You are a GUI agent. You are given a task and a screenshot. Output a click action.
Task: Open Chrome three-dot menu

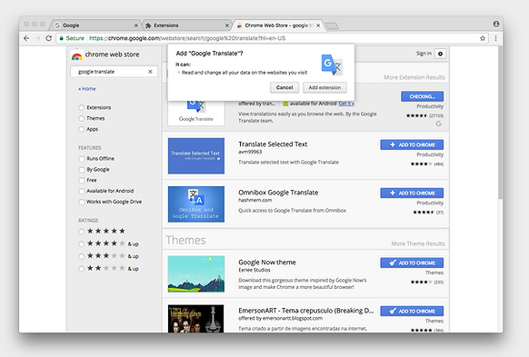pyautogui.click(x=495, y=38)
